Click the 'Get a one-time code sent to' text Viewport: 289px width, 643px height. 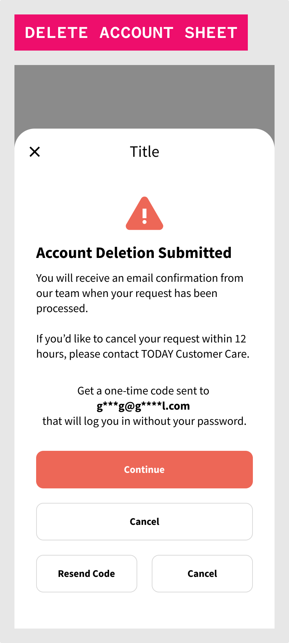tap(143, 391)
